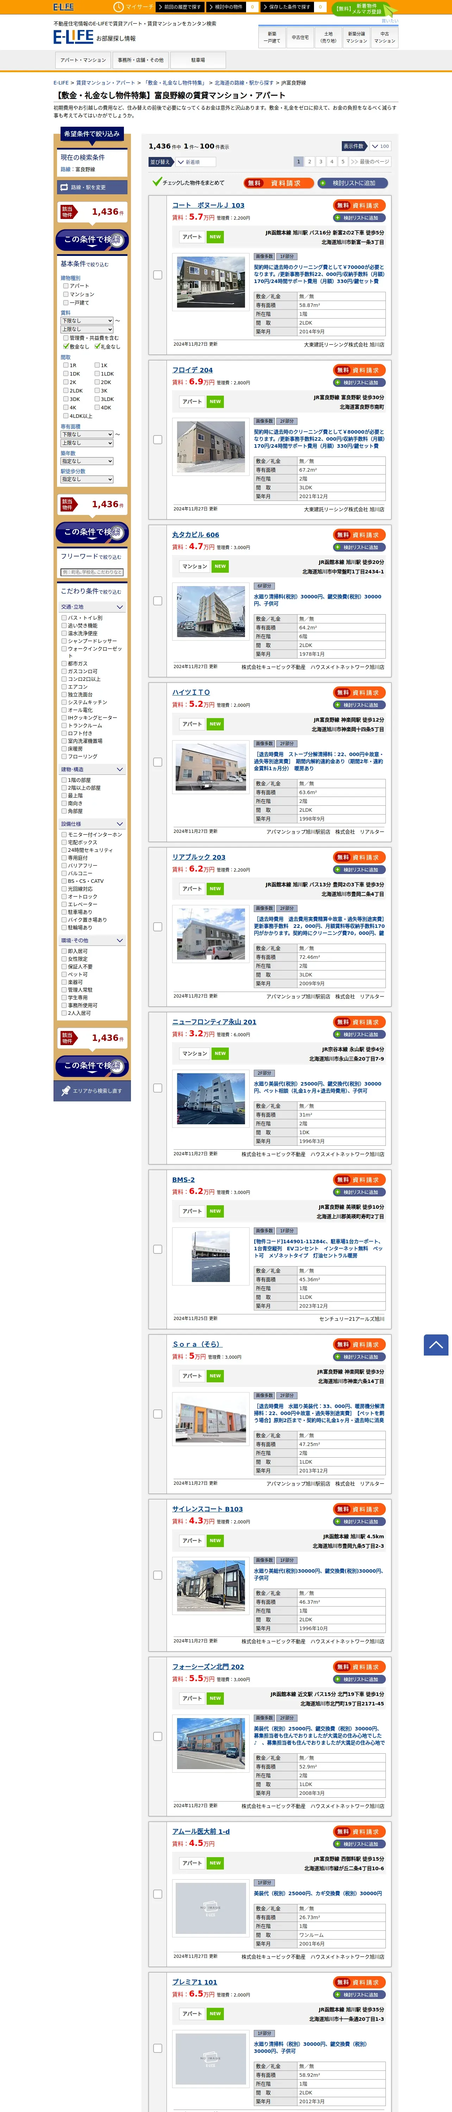
Task: Tick the checkbox for フロイデ 204 listing
Action: pyautogui.click(x=157, y=439)
